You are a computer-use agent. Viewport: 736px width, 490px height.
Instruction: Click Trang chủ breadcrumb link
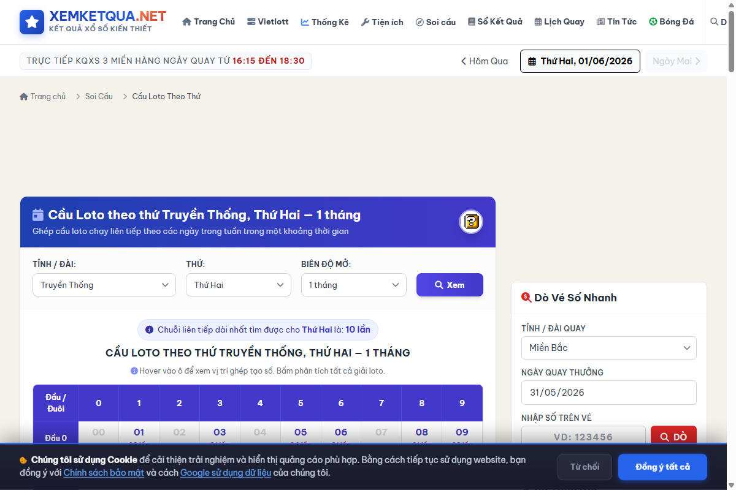coord(43,96)
